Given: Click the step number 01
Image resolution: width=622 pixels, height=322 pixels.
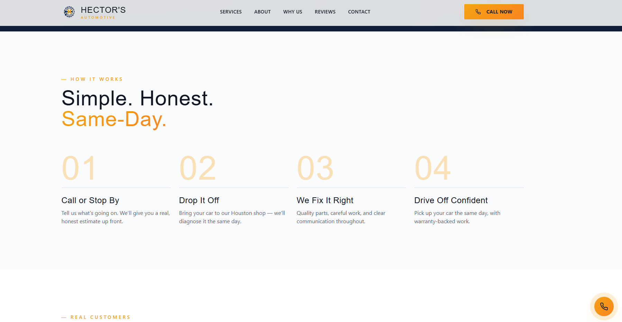Looking at the screenshot, I should click(79, 168).
